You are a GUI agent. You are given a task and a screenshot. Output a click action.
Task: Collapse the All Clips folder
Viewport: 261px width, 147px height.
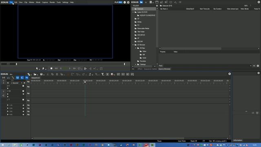136,48
